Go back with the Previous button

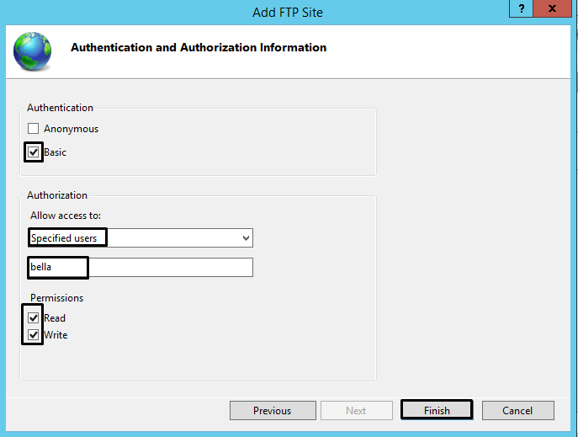coord(272,411)
